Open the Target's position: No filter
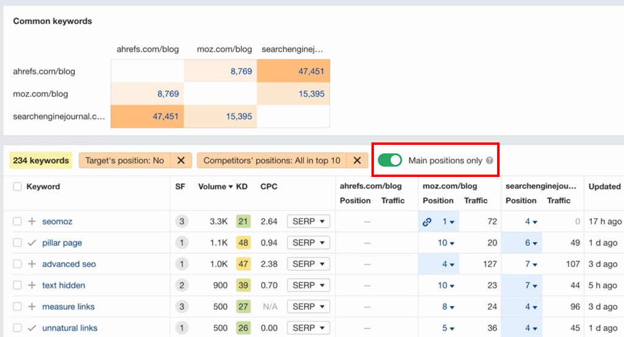This screenshot has width=624, height=337. tap(124, 161)
